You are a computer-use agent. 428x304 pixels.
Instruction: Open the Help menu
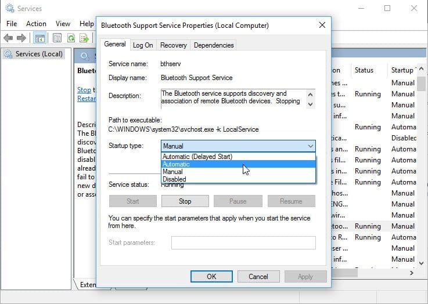coord(87,24)
